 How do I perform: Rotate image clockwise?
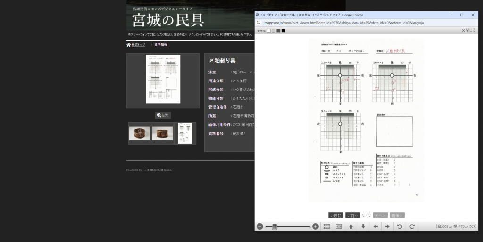(x=412, y=226)
